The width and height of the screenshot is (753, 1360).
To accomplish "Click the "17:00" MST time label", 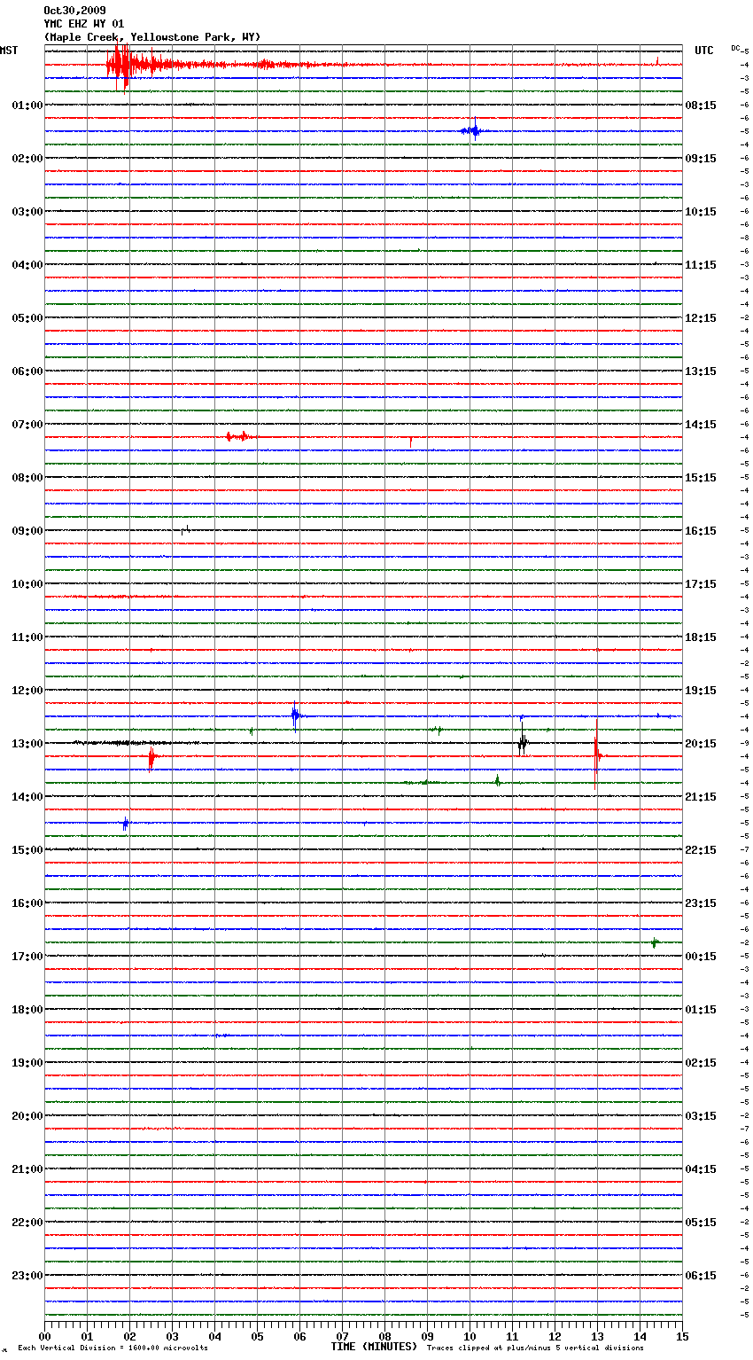I will 27,957.
